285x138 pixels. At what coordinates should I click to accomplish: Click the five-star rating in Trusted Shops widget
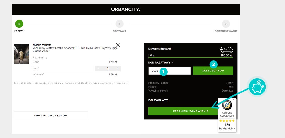click(x=227, y=121)
